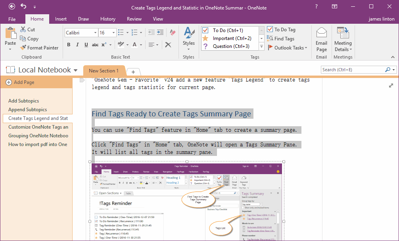This screenshot has height=241, width=399.
Task: Clear all formatting with eraser icon
Action: pyautogui.click(x=173, y=32)
